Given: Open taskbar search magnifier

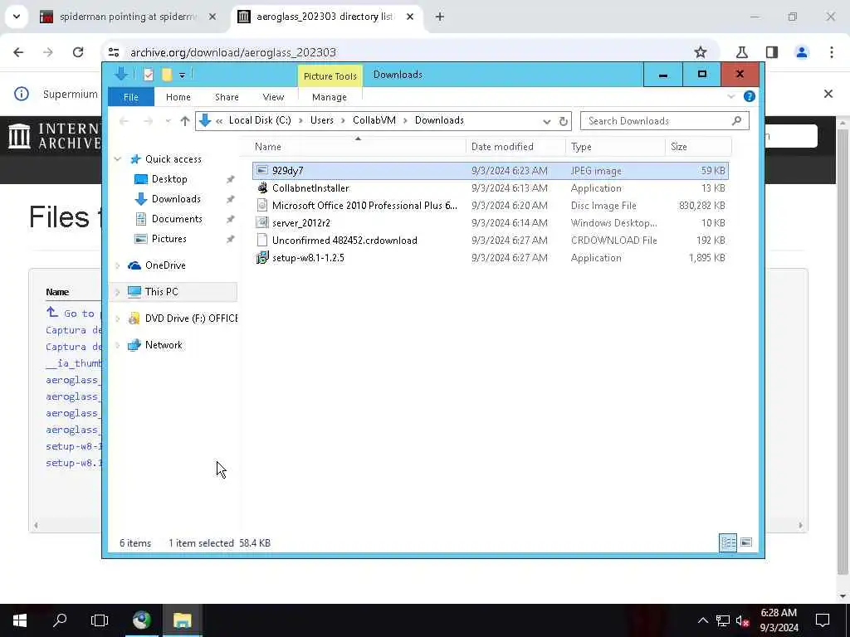Looking at the screenshot, I should click(x=60, y=620).
